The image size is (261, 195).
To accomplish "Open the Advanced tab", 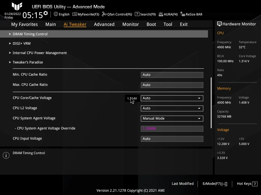I will click(x=104, y=24).
